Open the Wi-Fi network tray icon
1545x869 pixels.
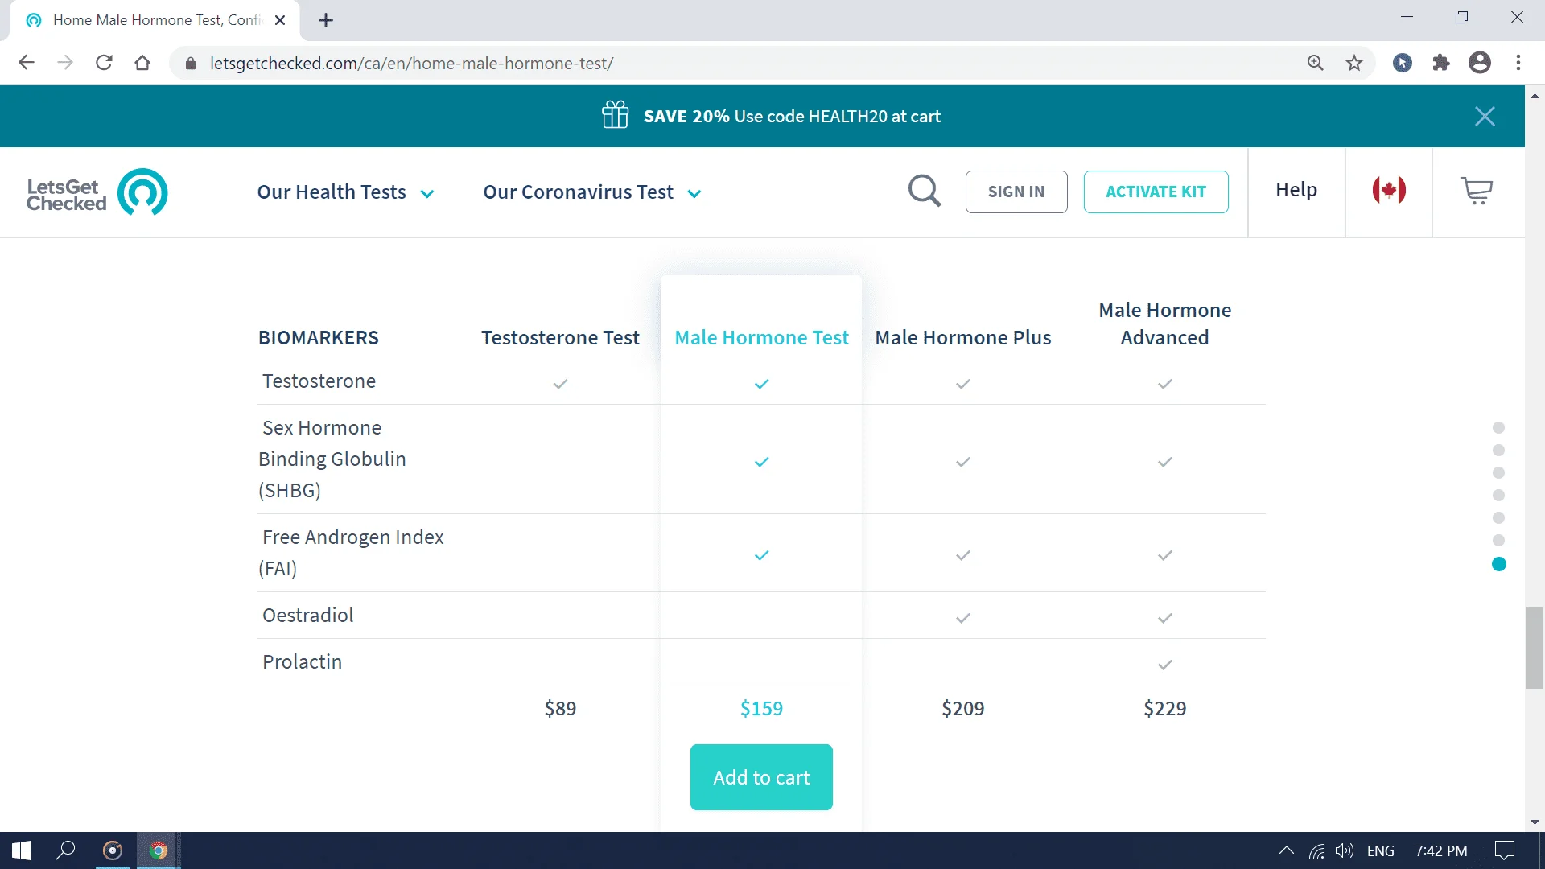click(1317, 850)
